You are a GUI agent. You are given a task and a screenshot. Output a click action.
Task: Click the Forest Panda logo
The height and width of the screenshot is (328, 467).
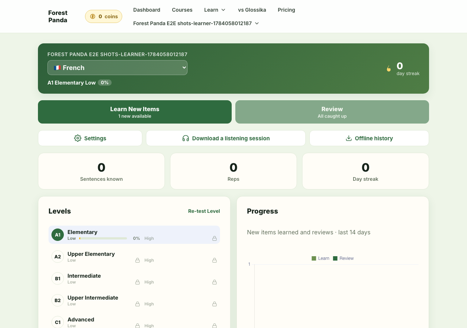pos(58,16)
